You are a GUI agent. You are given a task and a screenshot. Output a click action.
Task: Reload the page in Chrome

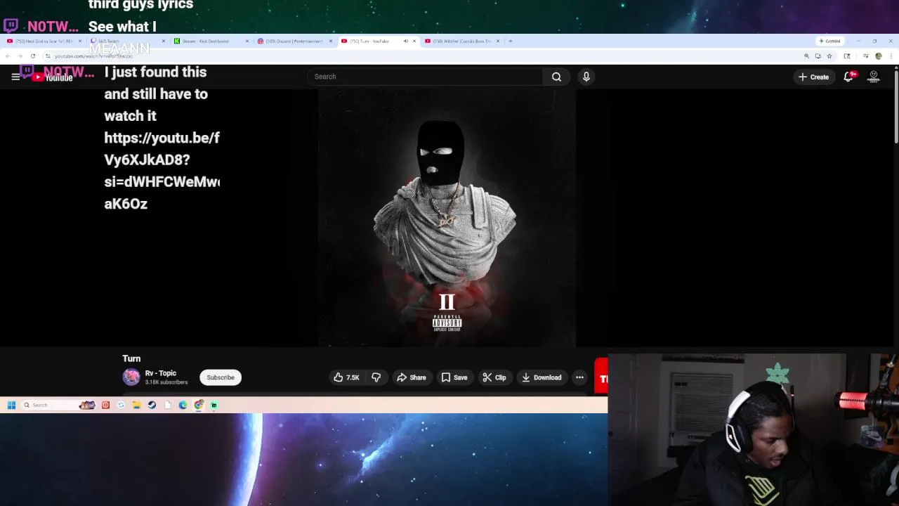coord(32,56)
